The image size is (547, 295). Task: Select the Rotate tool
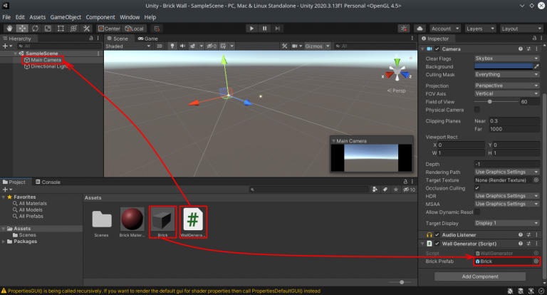click(x=35, y=29)
